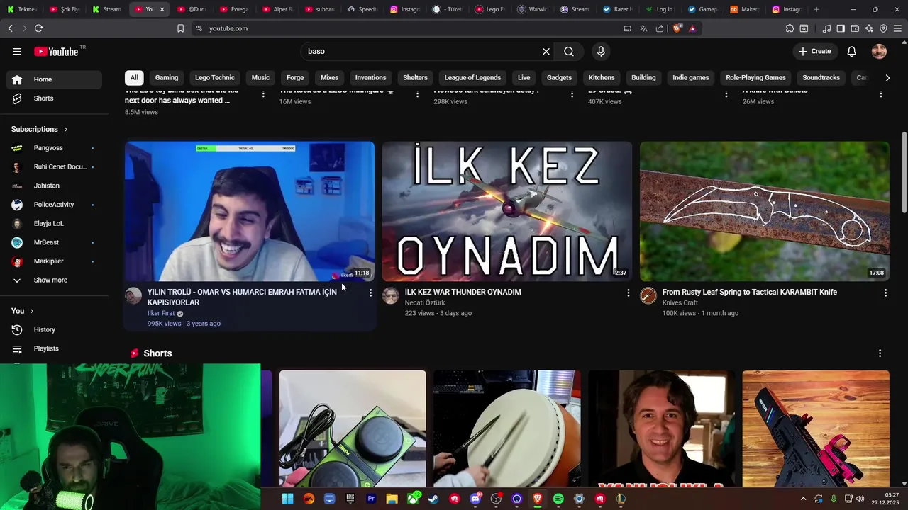Image resolution: width=908 pixels, height=510 pixels.
Task: Select the League of Legends chip
Action: (472, 77)
